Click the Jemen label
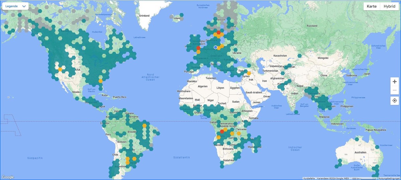The width and height of the screenshot is (401, 180). pyautogui.click(x=256, y=102)
